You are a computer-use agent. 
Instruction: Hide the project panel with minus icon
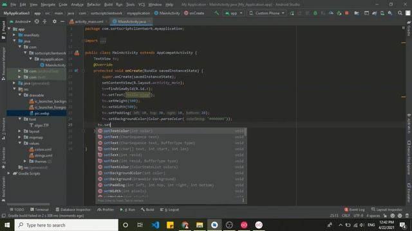tap(62, 21)
